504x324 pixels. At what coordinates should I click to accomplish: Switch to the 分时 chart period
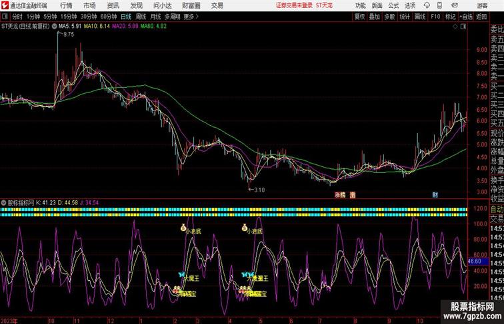coord(17,17)
